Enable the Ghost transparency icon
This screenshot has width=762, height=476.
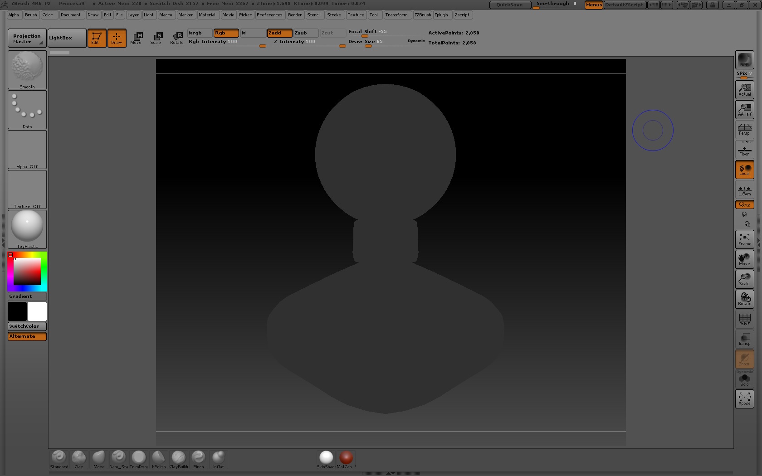pos(744,359)
